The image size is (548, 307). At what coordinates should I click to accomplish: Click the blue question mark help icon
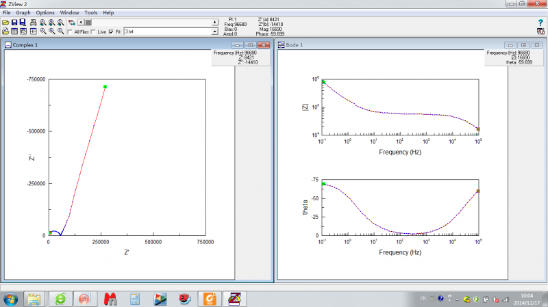pos(540,23)
